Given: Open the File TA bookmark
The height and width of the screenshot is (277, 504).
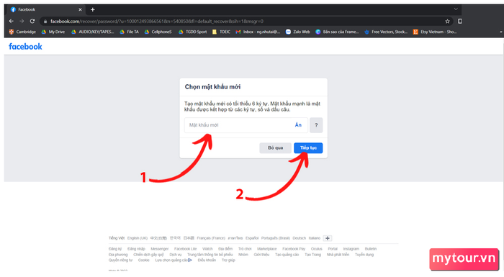Looking at the screenshot, I should click(x=129, y=32).
